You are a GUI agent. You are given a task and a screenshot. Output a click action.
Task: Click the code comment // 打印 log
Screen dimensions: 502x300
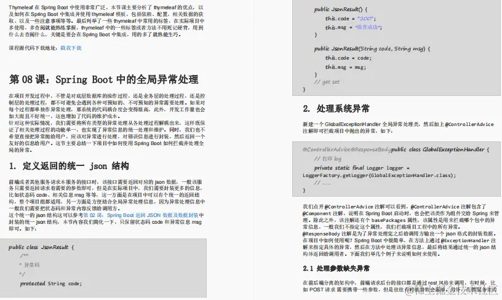coord(327,159)
